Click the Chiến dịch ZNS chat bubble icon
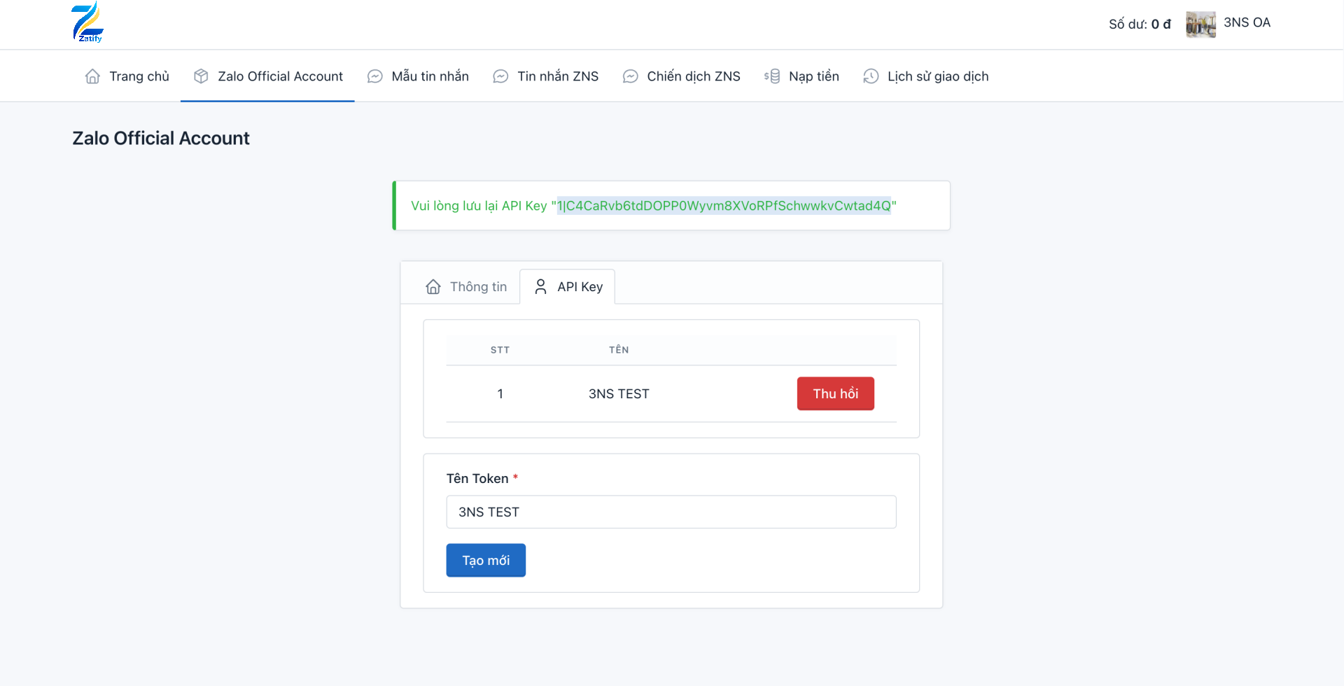The image size is (1344, 686). tap(631, 76)
